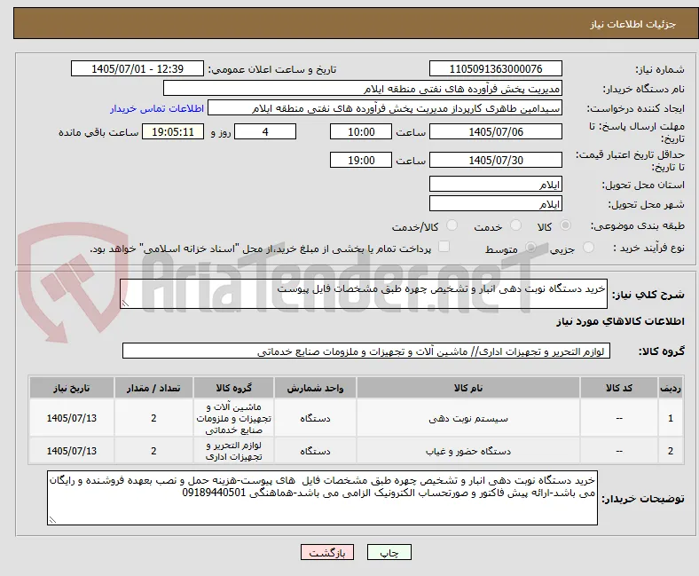Image resolution: width=699 pixels, height=576 pixels.
Task: Select the کالا radio button
Action: click(565, 225)
